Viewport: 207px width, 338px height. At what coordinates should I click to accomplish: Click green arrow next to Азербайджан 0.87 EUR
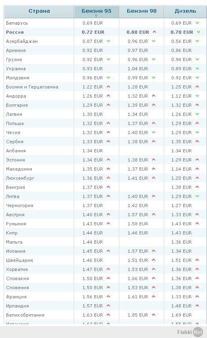click(109, 41)
